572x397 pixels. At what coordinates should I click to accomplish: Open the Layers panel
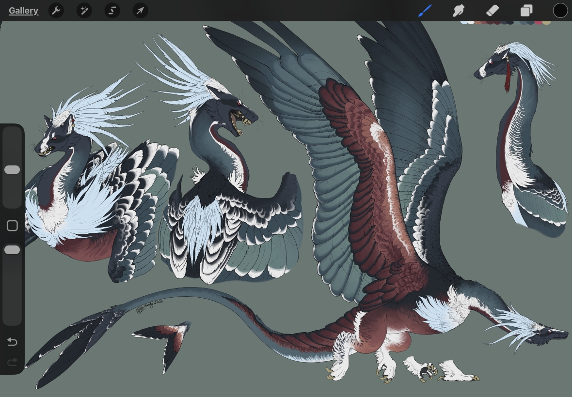(x=526, y=11)
